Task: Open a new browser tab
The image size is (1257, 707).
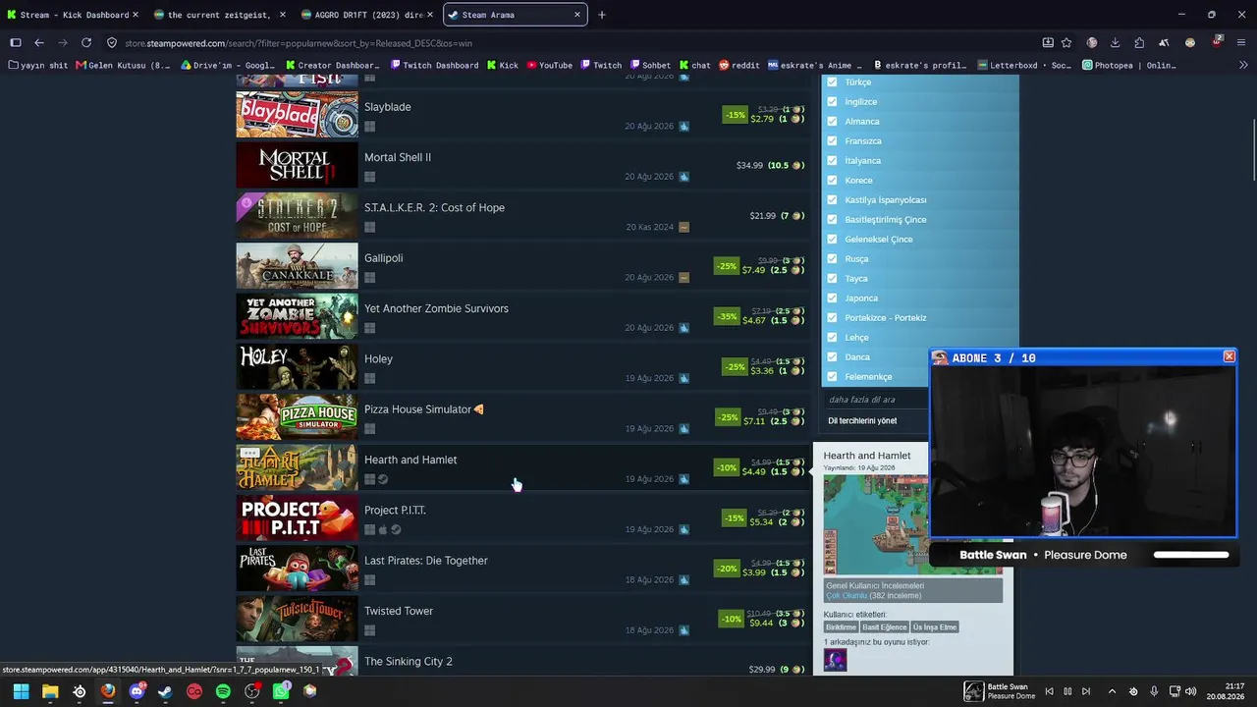Action: point(602,15)
